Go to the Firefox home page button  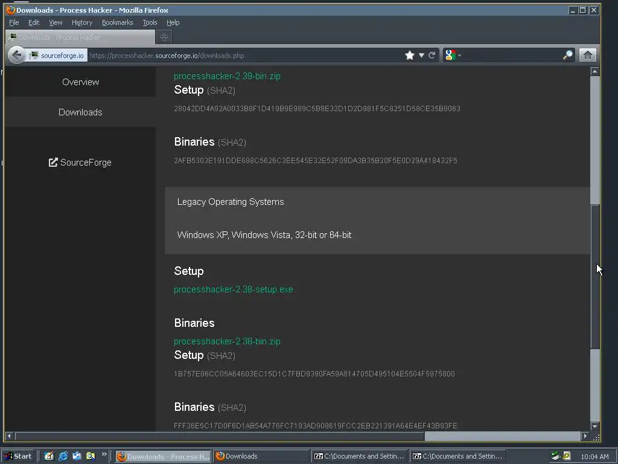(587, 55)
